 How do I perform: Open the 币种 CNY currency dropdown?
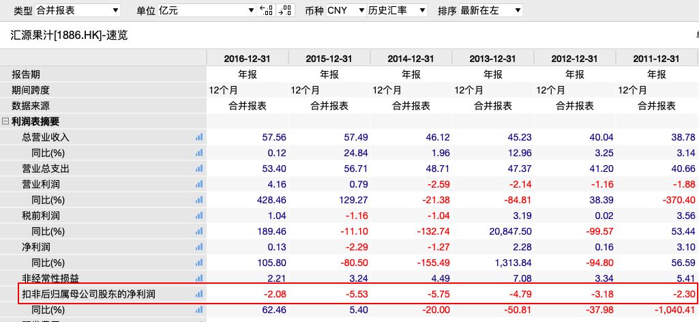(346, 10)
